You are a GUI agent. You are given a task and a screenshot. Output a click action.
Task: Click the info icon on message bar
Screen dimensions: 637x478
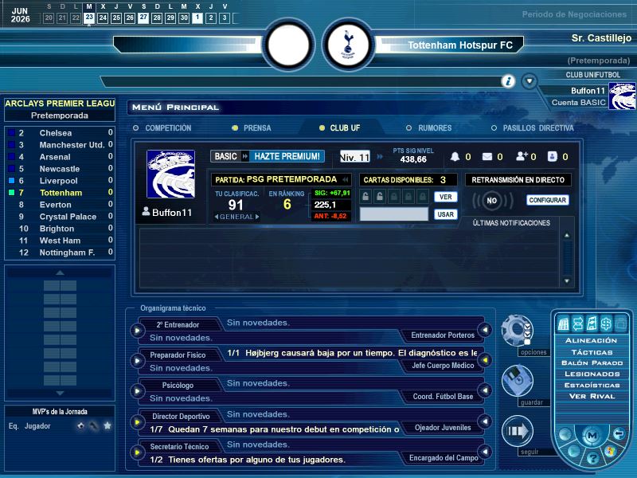click(x=508, y=81)
